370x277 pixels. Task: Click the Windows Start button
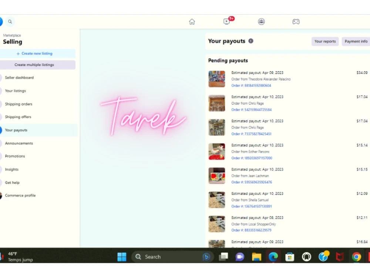pos(122,257)
